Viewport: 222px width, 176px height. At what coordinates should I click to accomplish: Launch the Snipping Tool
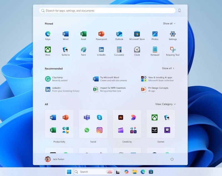(173, 51)
